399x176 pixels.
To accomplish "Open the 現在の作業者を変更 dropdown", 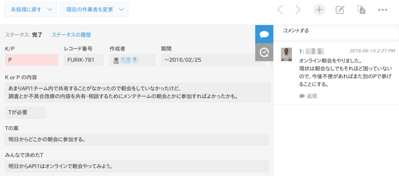I will click(94, 9).
